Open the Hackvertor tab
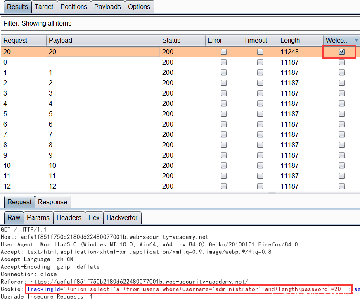Viewport: 360px width, 301px height. [x=122, y=217]
